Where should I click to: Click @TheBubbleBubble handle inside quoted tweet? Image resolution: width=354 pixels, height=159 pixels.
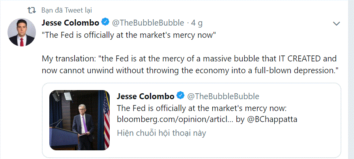pyautogui.click(x=223, y=96)
